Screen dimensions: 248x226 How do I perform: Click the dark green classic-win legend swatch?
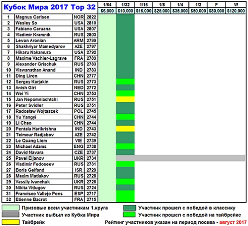click(130, 208)
